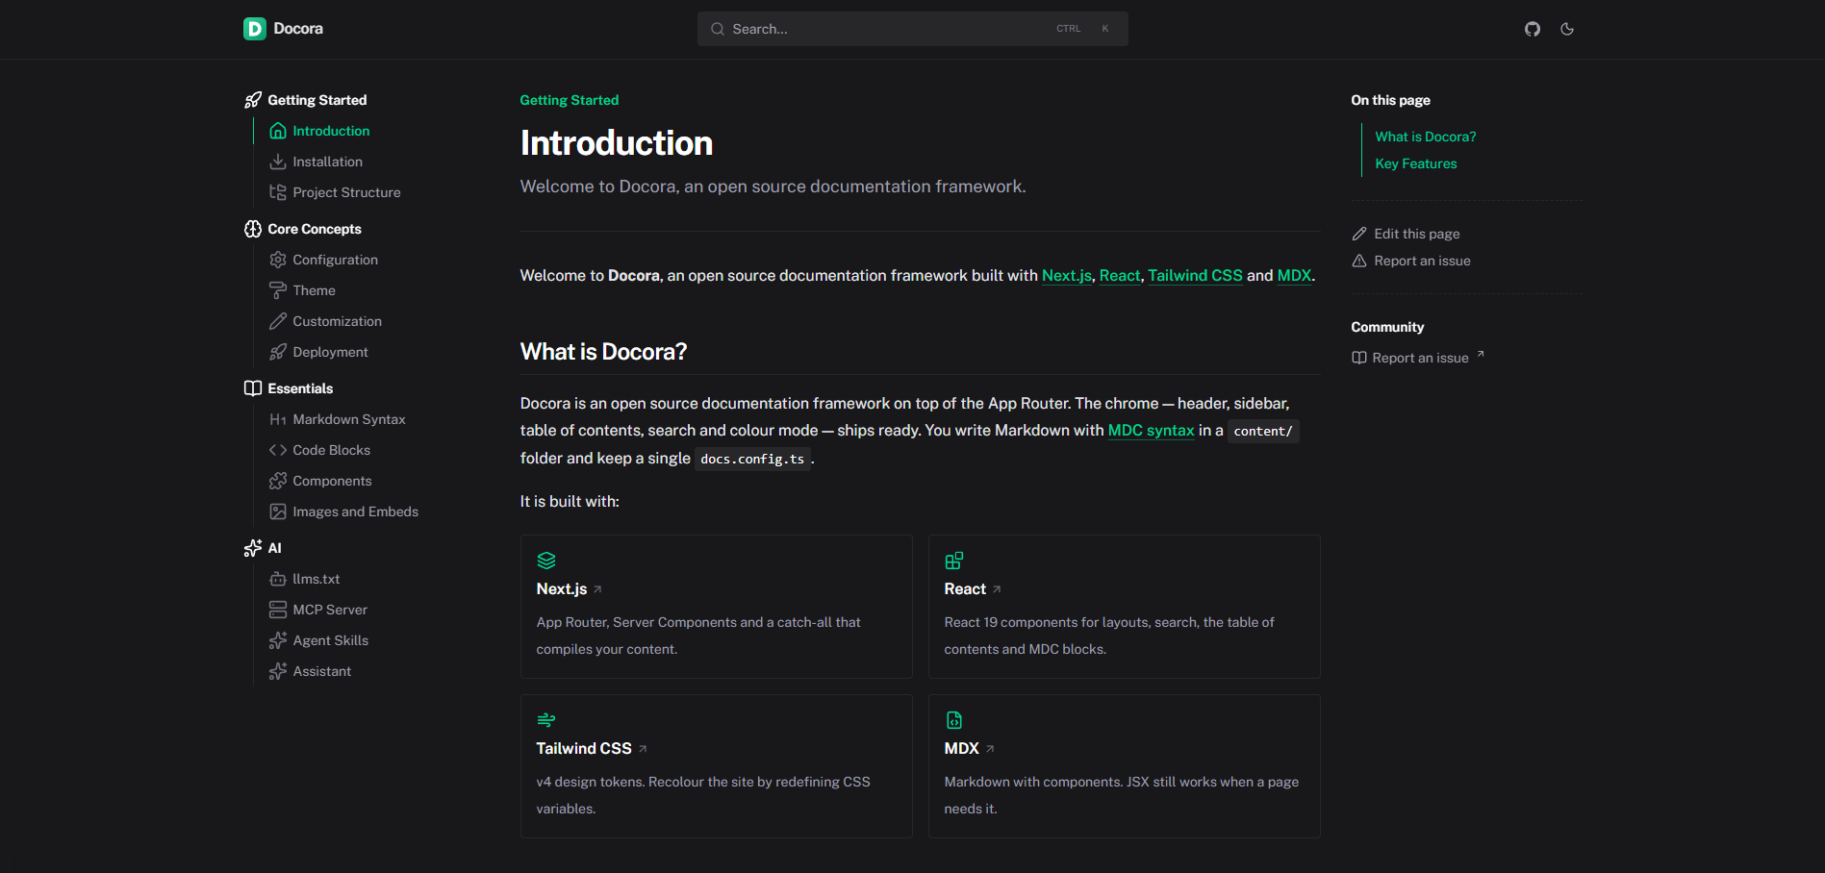Click the pencil icon beside Customization
This screenshot has width=1825, height=873.
(x=278, y=321)
